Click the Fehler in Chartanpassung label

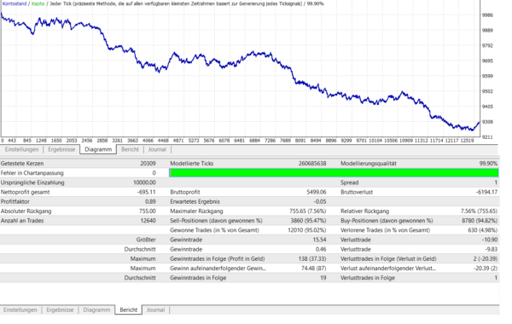click(x=32, y=173)
